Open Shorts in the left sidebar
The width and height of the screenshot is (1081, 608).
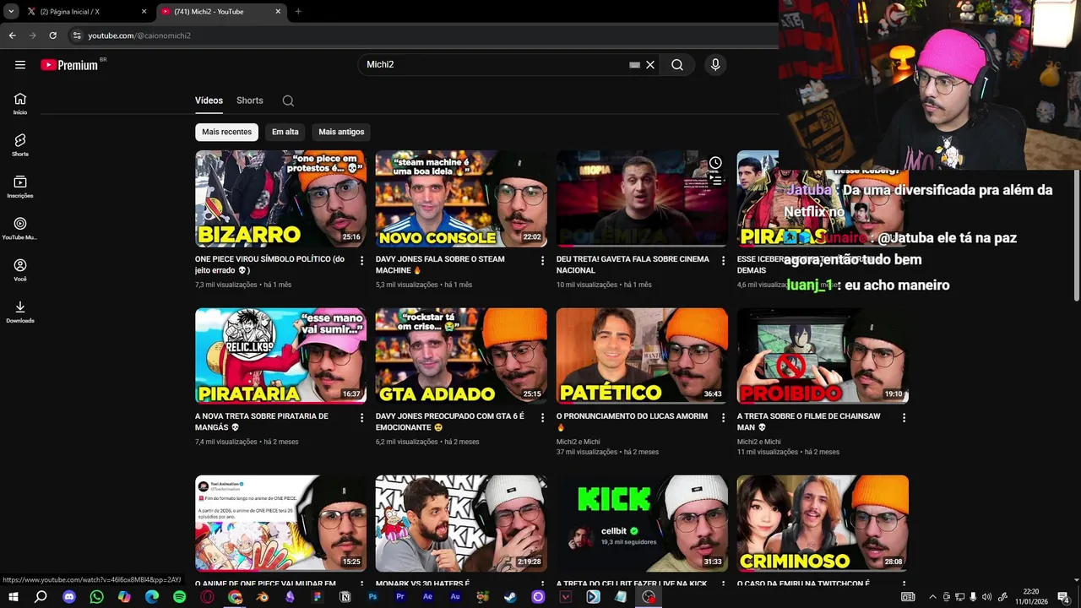20,145
